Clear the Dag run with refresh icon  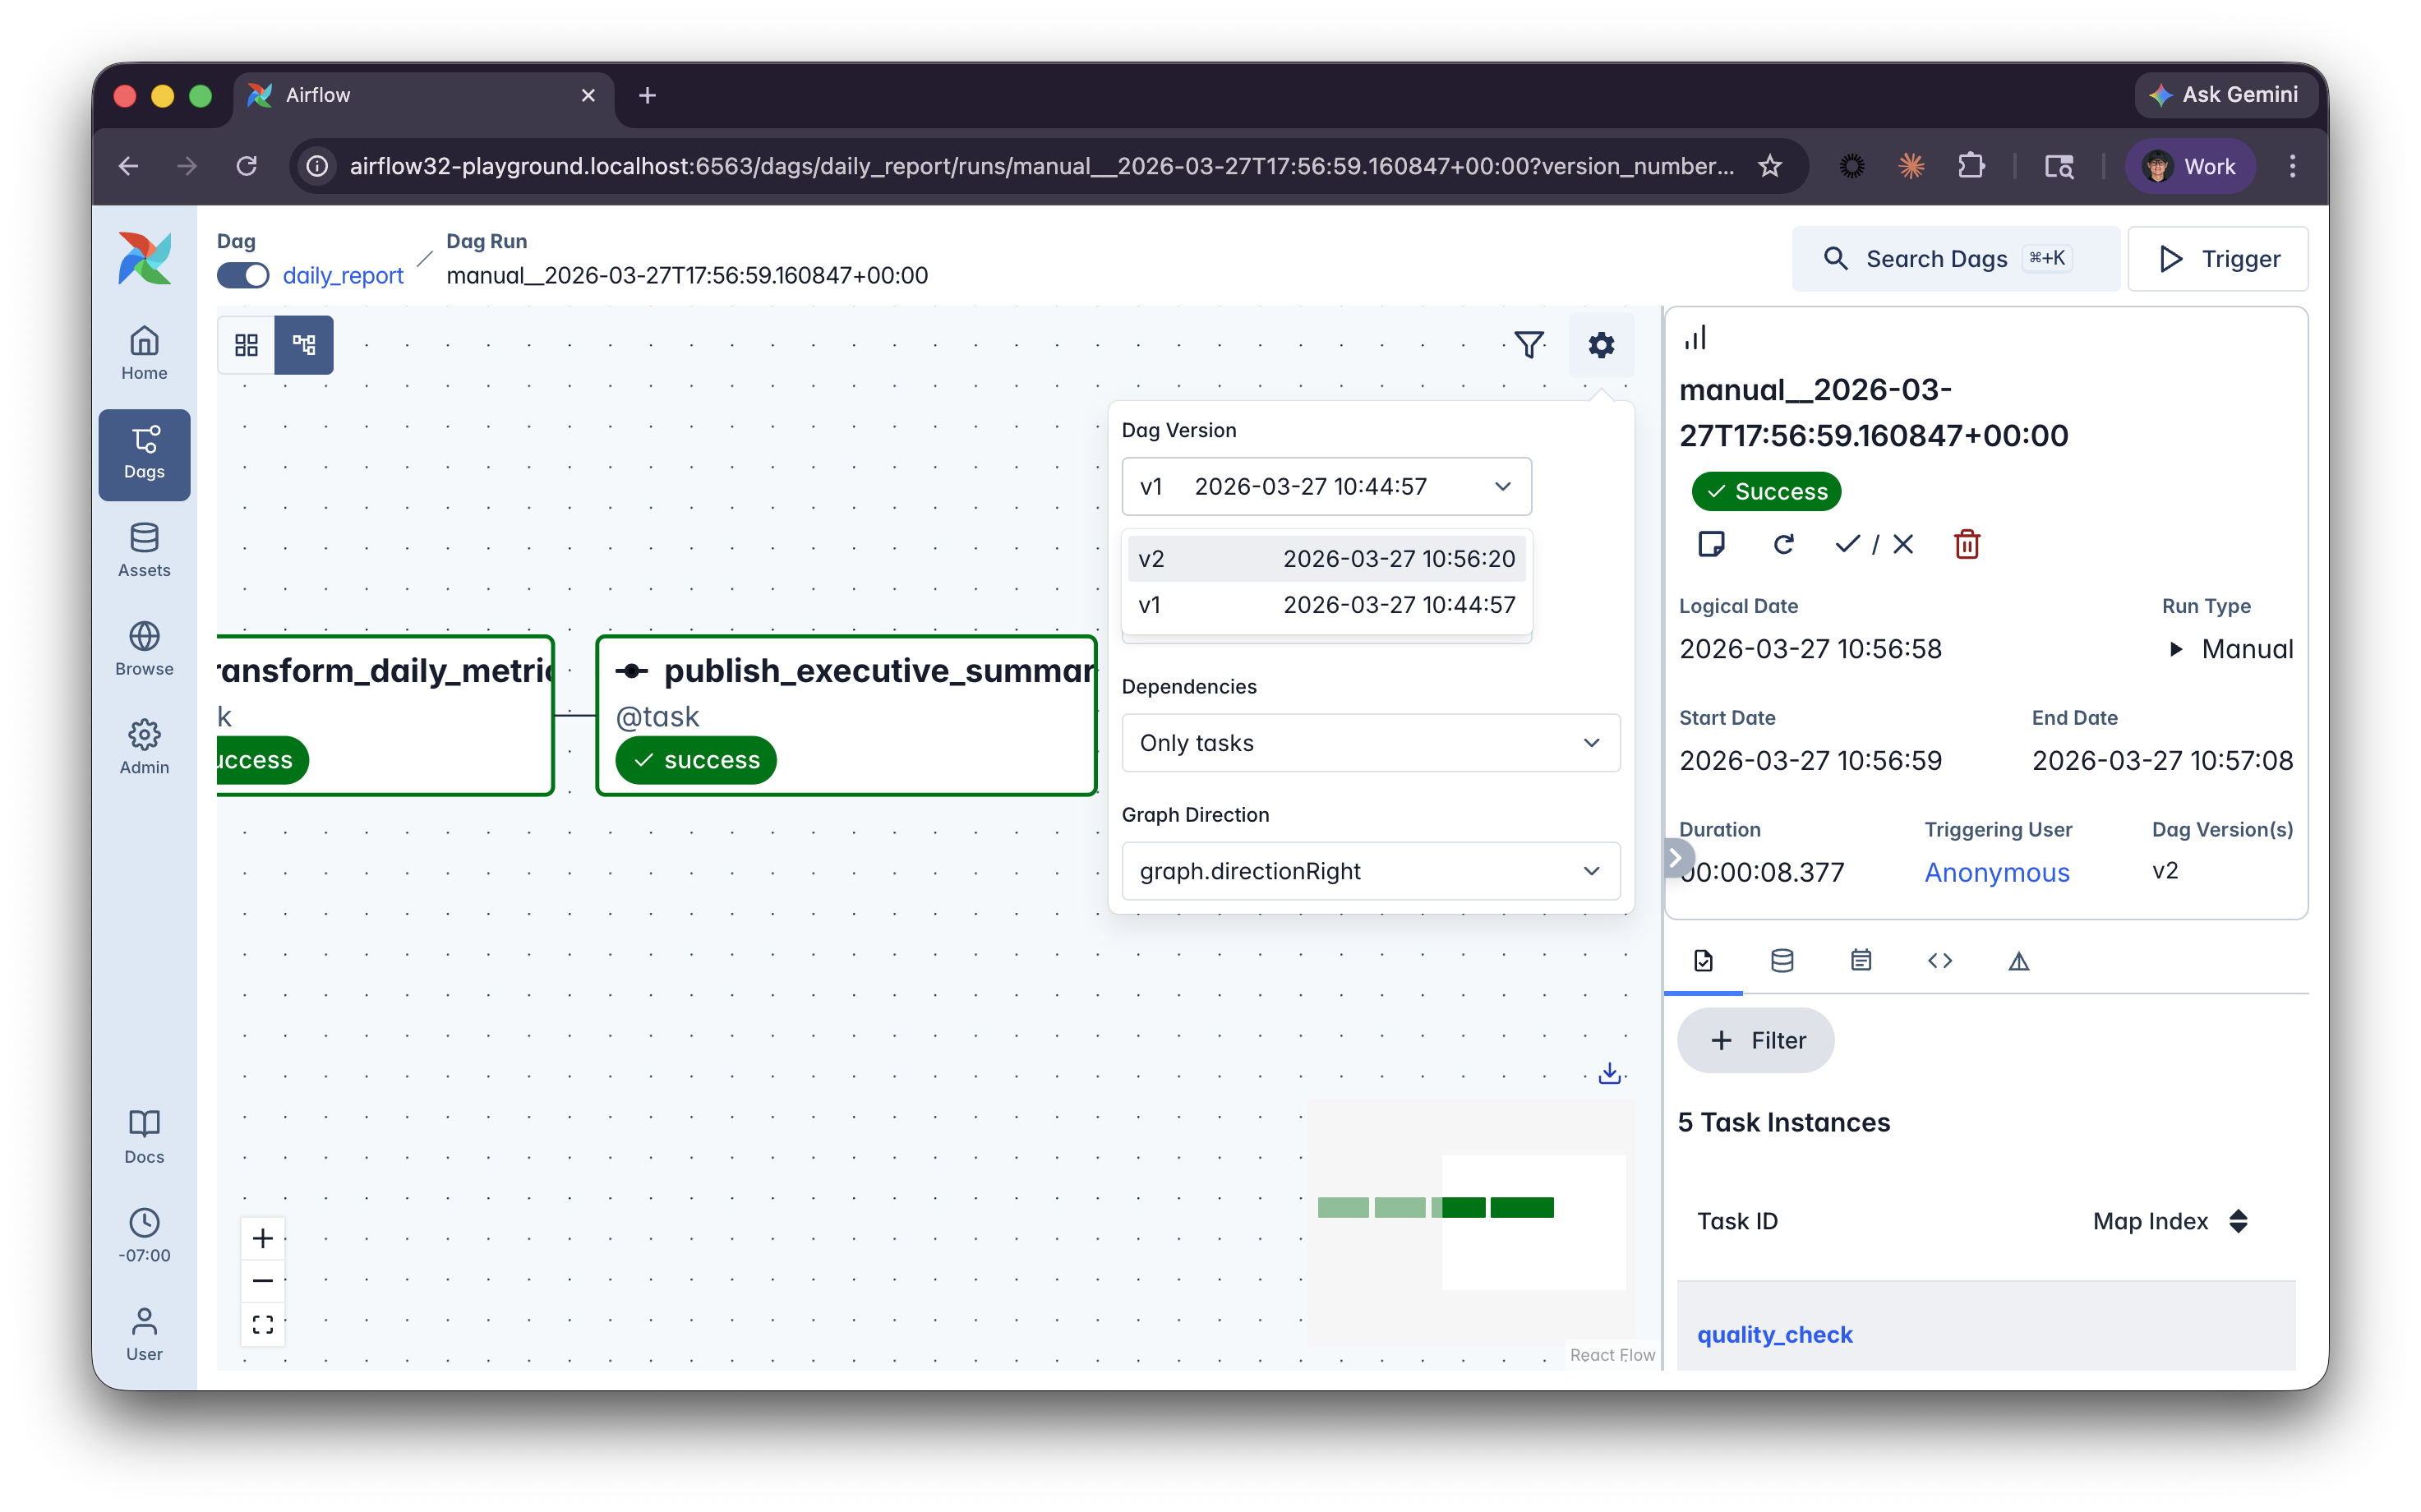1783,544
